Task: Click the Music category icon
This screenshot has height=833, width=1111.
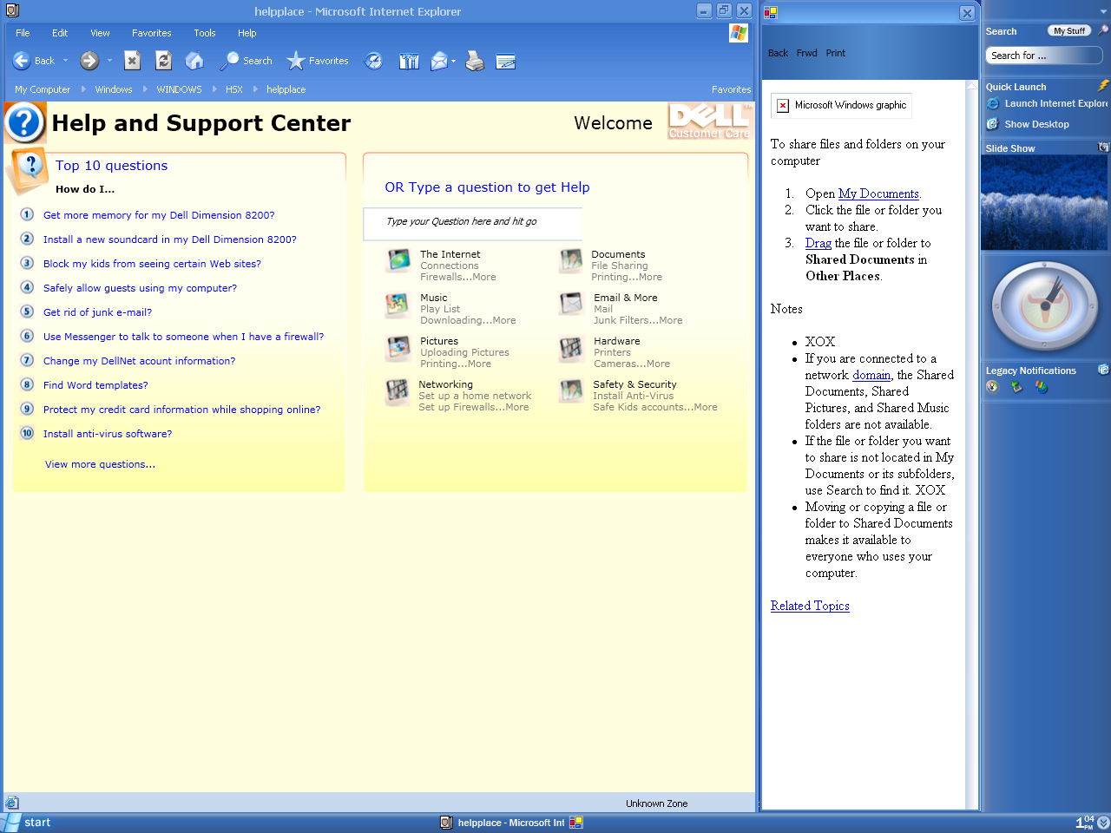Action: click(398, 305)
